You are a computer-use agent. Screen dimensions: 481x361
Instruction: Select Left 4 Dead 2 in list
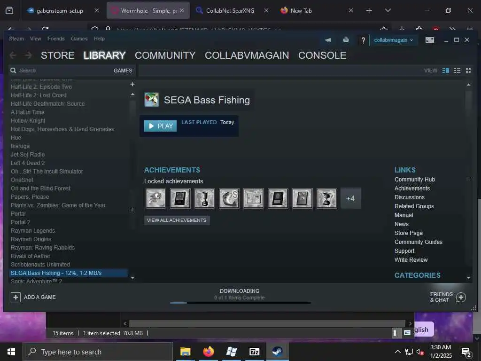tap(28, 163)
